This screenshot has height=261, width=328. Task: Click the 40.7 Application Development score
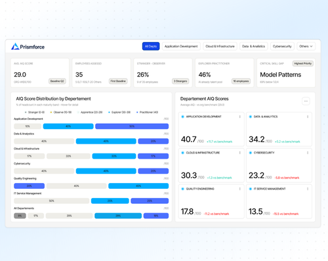pyautogui.click(x=188, y=139)
